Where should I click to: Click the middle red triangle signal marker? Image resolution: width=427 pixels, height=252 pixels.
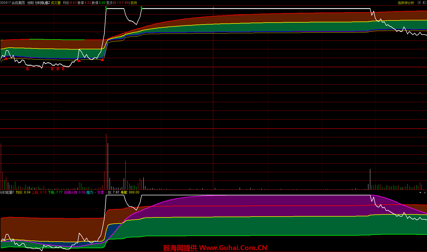pos(79,60)
